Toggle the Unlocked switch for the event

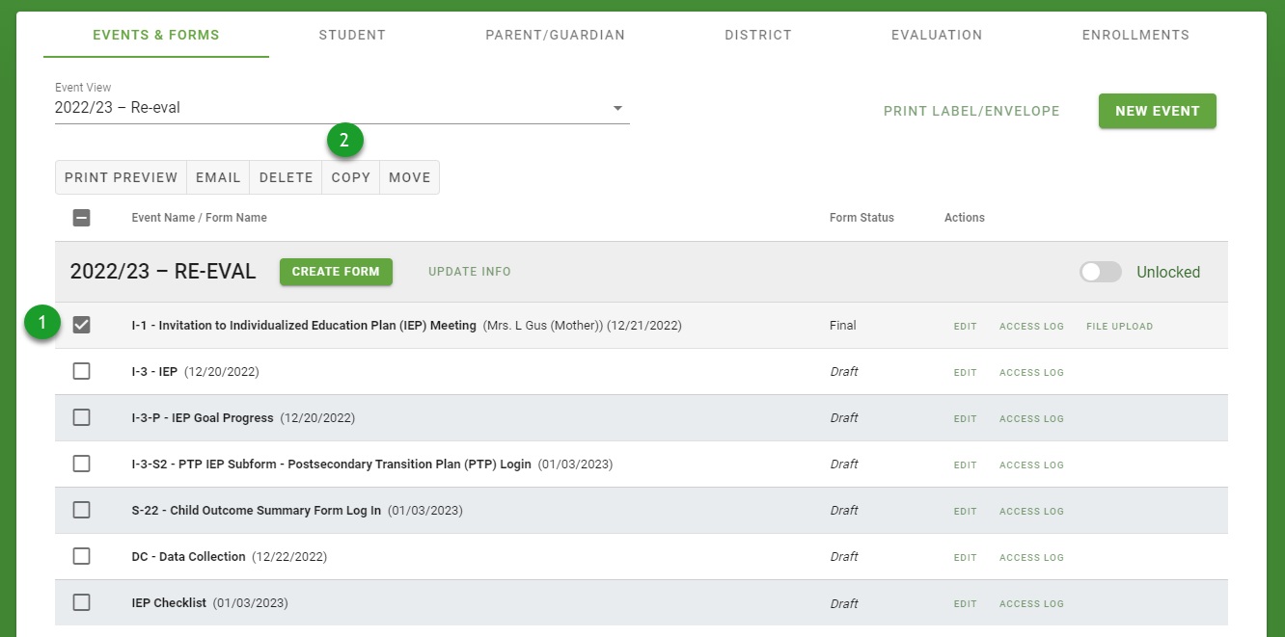1101,272
